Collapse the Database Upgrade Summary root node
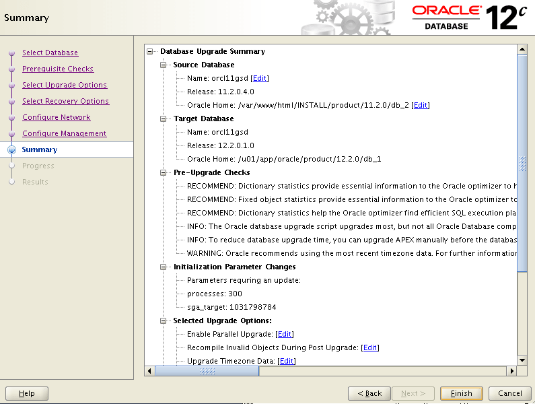The width and height of the screenshot is (535, 404). click(150, 52)
